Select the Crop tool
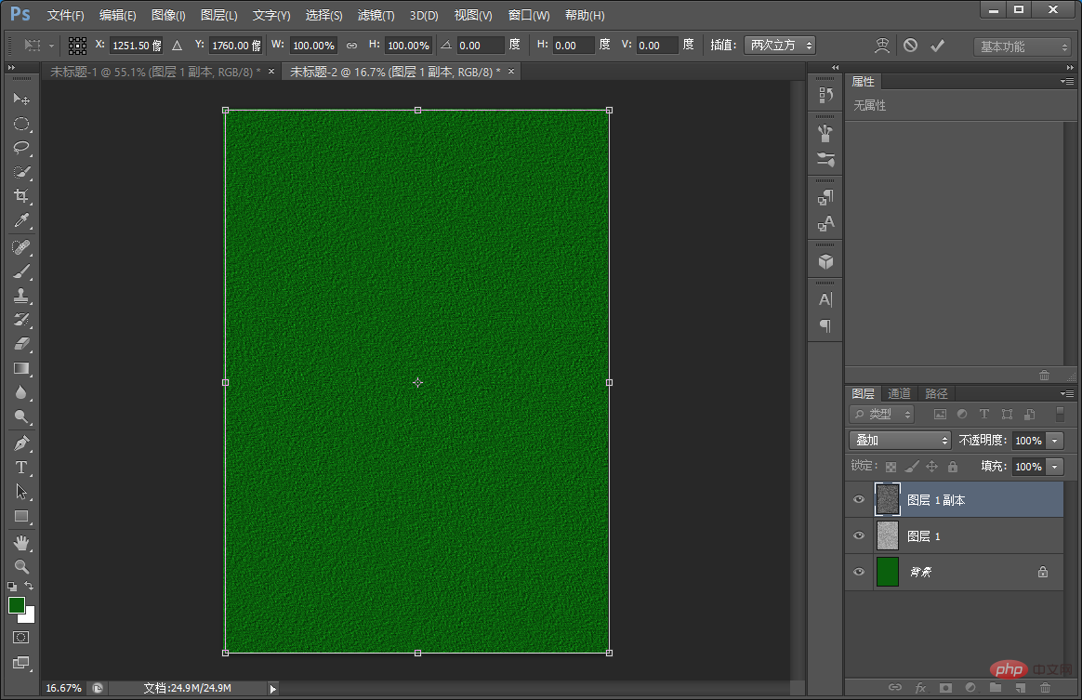1082x700 pixels. pos(21,196)
